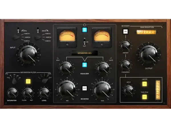Viewport: 171px width, 128px height.
Task: Click the De-Esser AMOUNT knob
Action: (x=125, y=46)
